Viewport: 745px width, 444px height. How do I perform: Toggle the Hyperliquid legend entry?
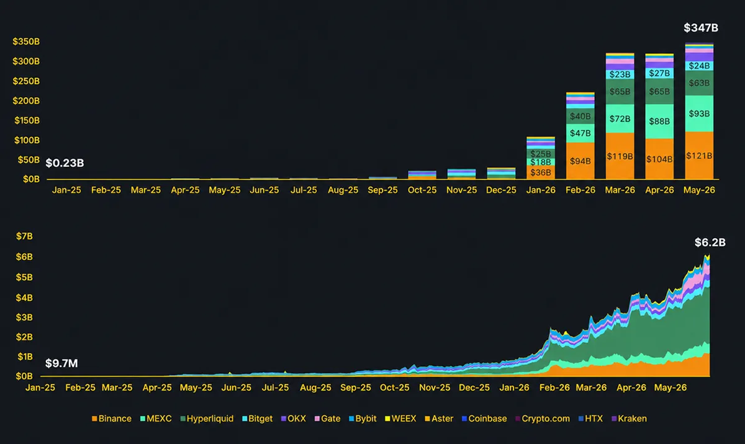(207, 419)
